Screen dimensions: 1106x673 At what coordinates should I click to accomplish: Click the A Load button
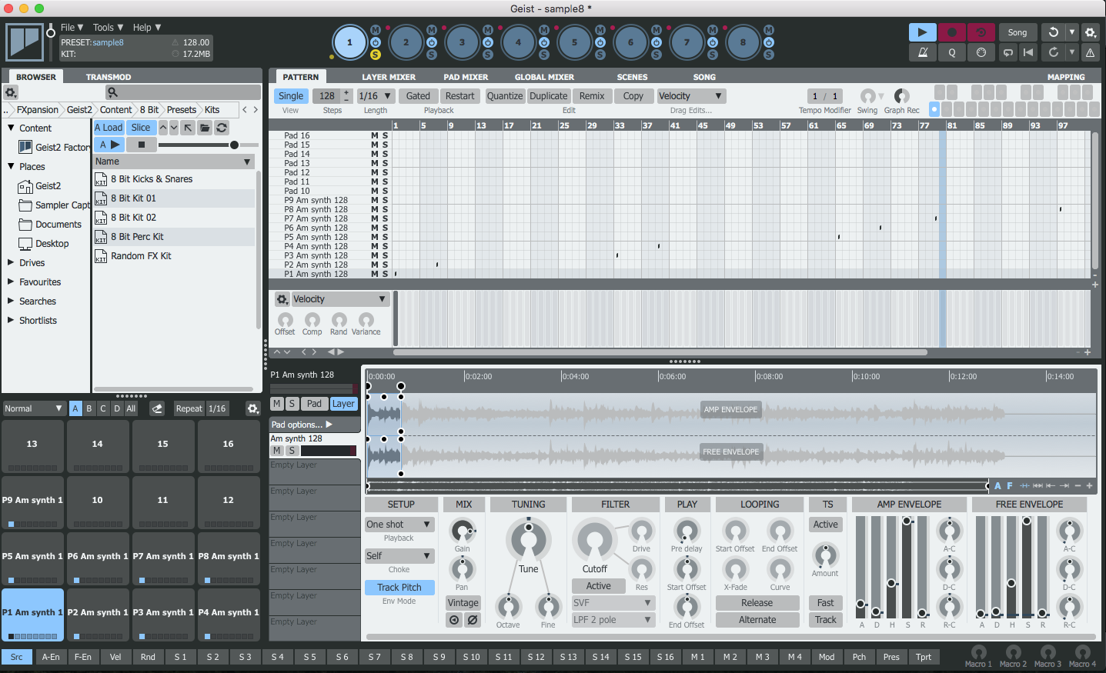click(x=109, y=128)
